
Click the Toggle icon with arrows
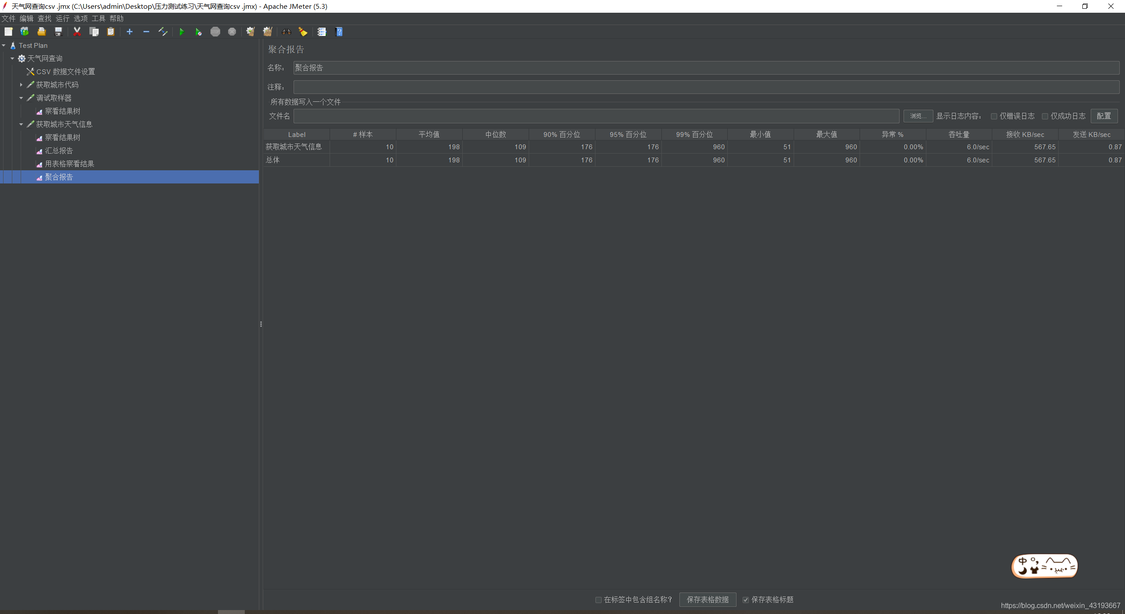click(x=163, y=32)
